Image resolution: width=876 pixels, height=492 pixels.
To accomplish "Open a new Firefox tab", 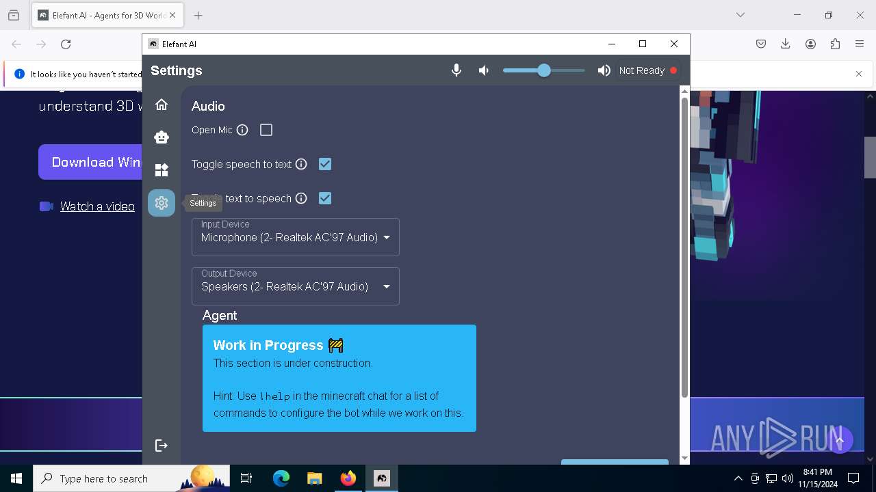I will tap(198, 15).
